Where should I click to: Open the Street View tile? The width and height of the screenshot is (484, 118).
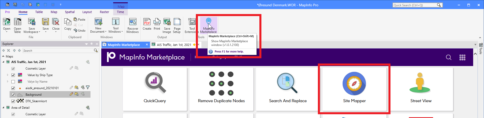click(421, 89)
